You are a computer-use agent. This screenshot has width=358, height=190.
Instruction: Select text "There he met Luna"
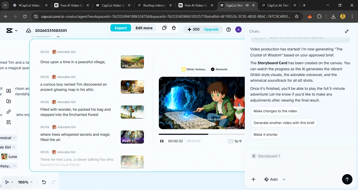pyautogui.click(x=57, y=159)
